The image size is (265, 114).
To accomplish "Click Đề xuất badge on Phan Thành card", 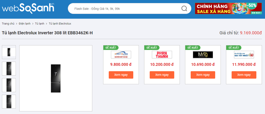I will coord(152,48).
